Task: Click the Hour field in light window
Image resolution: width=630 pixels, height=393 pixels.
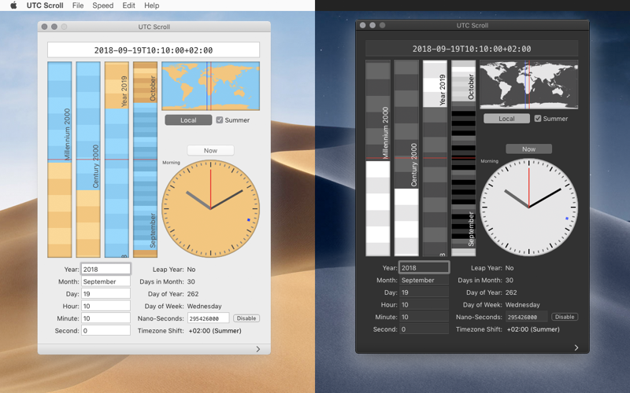Action: click(106, 306)
